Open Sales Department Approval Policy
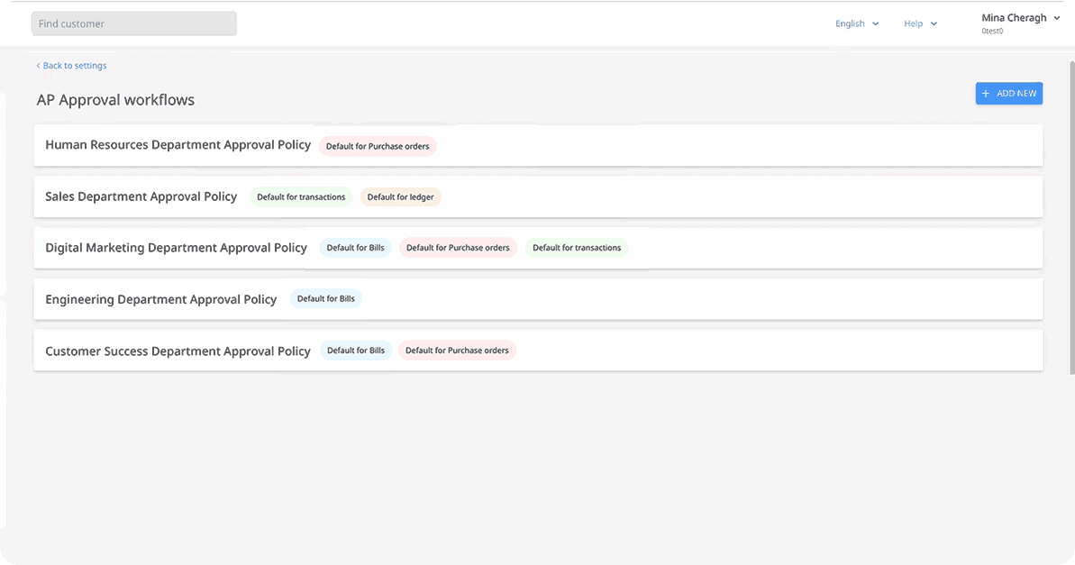The image size is (1075, 565). point(141,196)
